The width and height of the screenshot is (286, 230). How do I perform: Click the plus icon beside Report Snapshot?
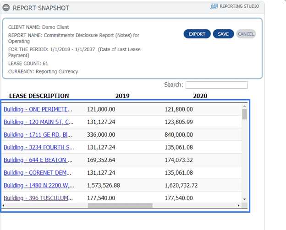click(6, 8)
